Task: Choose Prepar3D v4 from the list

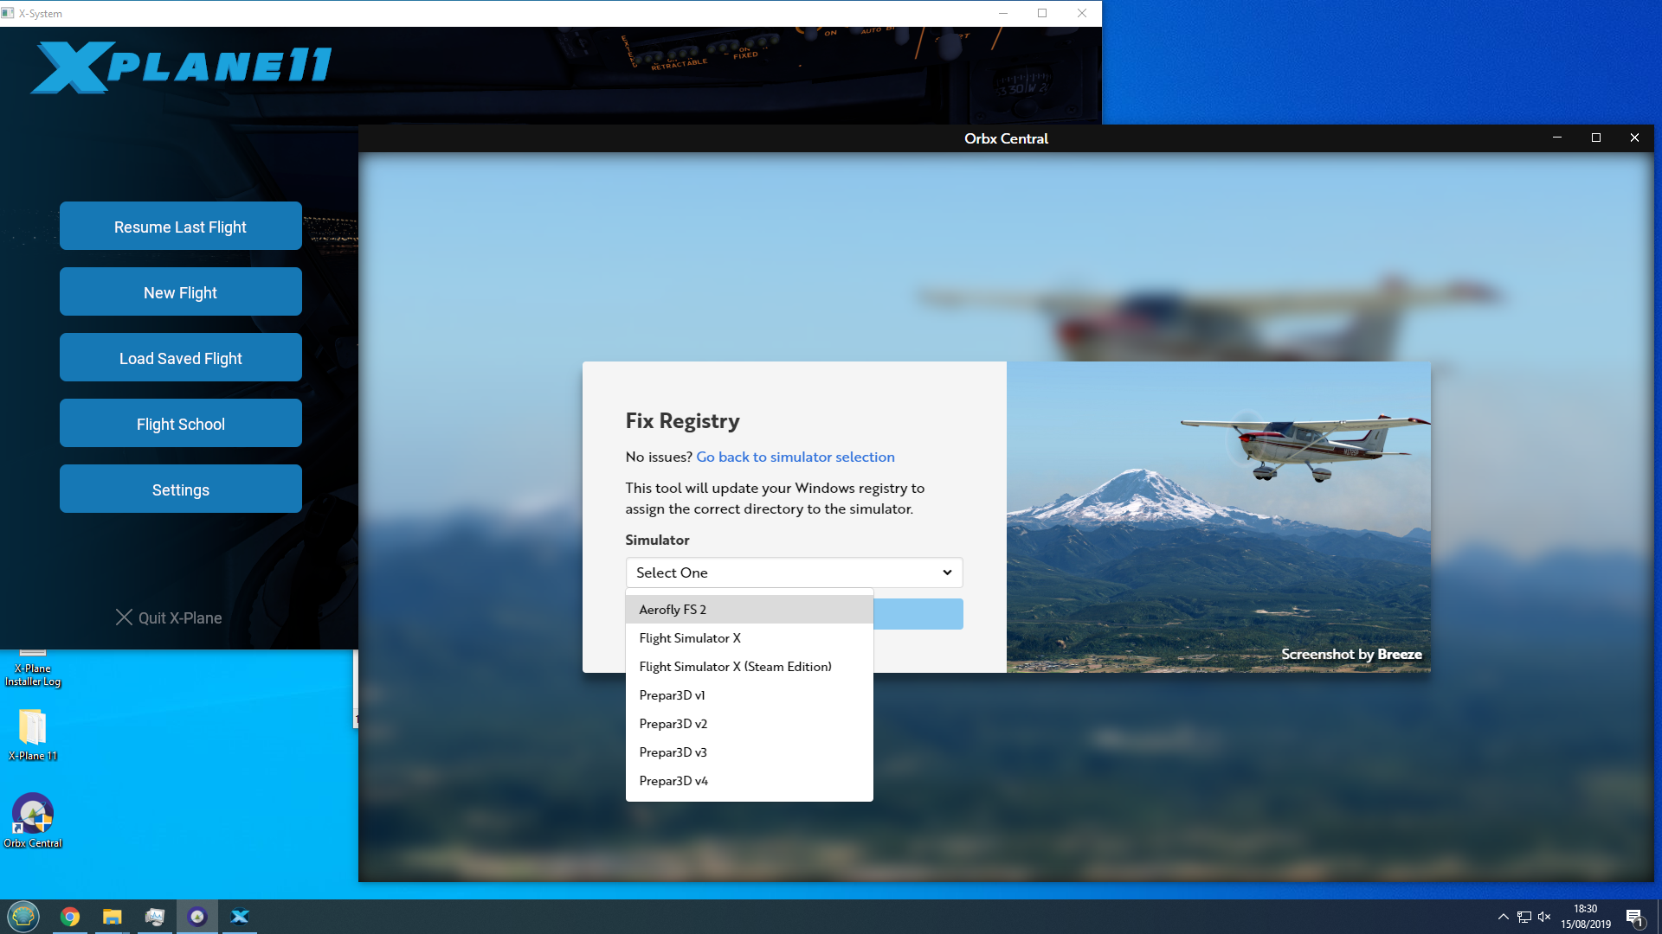Action: [x=749, y=781]
